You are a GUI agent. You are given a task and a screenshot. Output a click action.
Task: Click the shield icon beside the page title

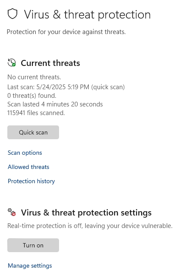tap(12, 14)
